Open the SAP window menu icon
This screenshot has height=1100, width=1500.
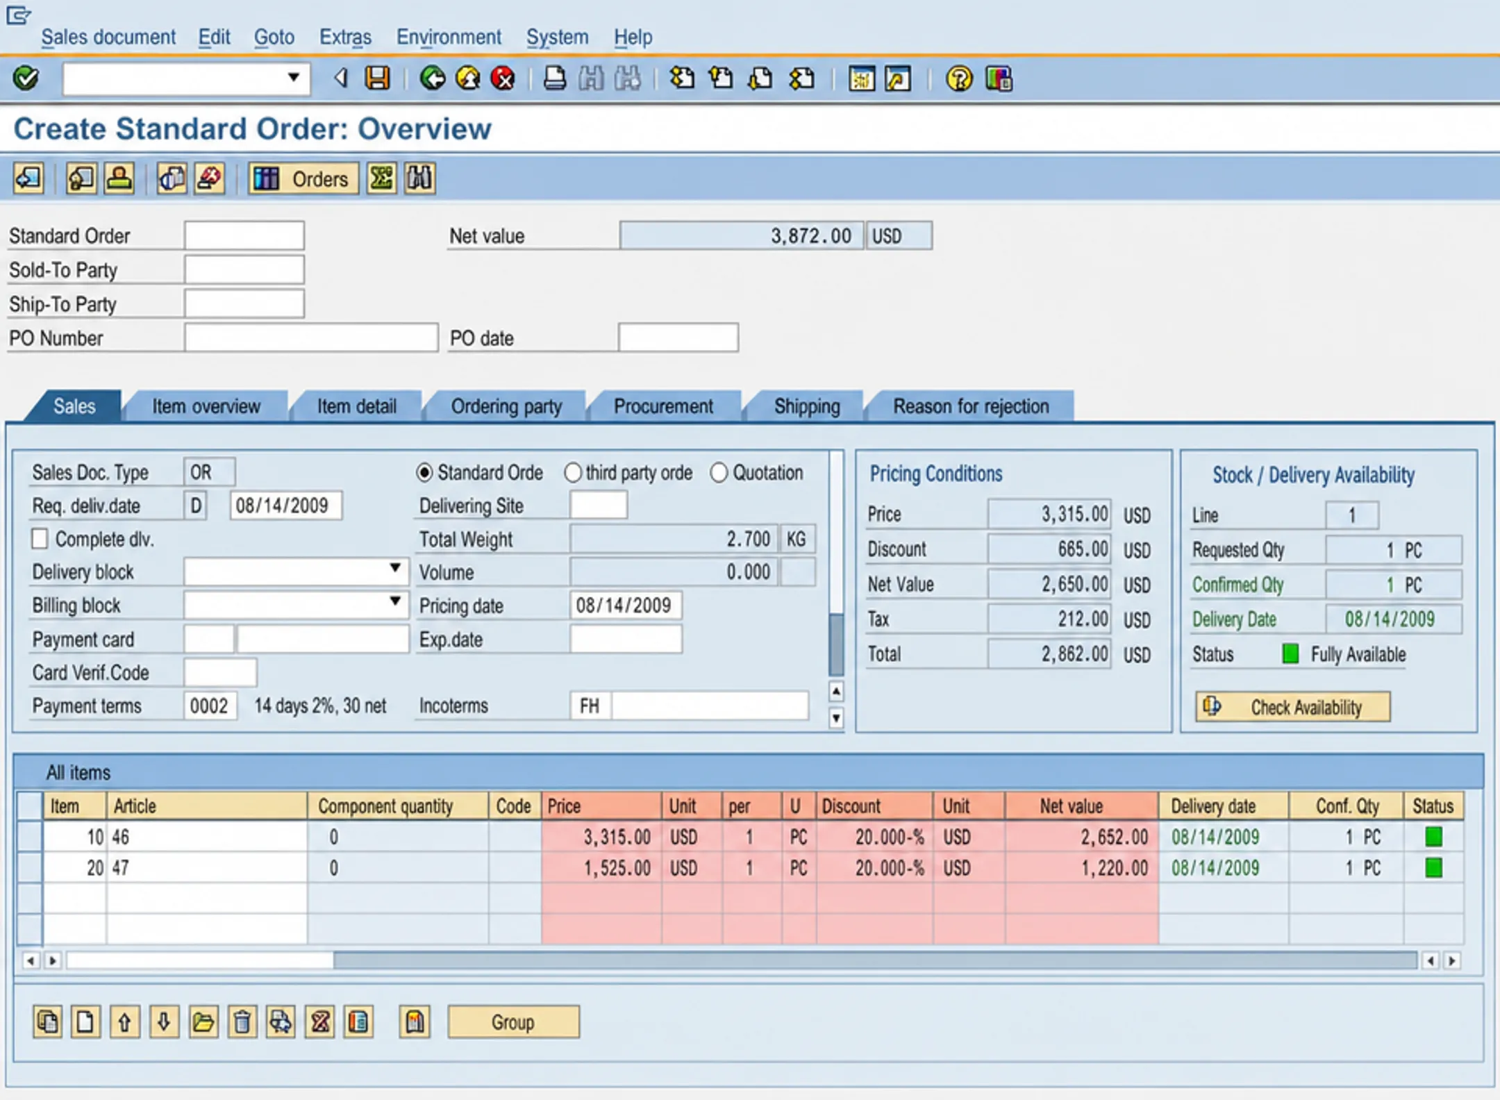(x=19, y=15)
